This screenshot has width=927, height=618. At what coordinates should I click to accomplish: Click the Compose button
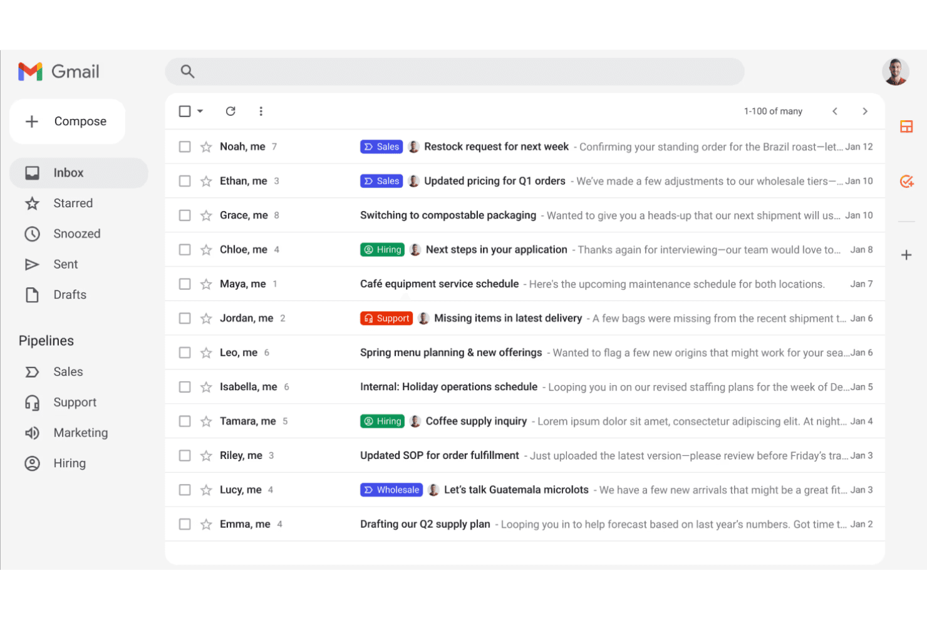(x=68, y=121)
